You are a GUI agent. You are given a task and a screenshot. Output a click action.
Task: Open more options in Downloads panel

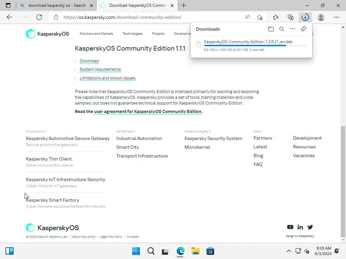pyautogui.click(x=292, y=29)
